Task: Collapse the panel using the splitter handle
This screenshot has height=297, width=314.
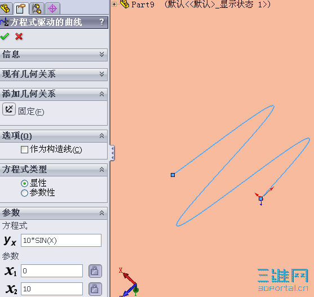Action: (112, 153)
